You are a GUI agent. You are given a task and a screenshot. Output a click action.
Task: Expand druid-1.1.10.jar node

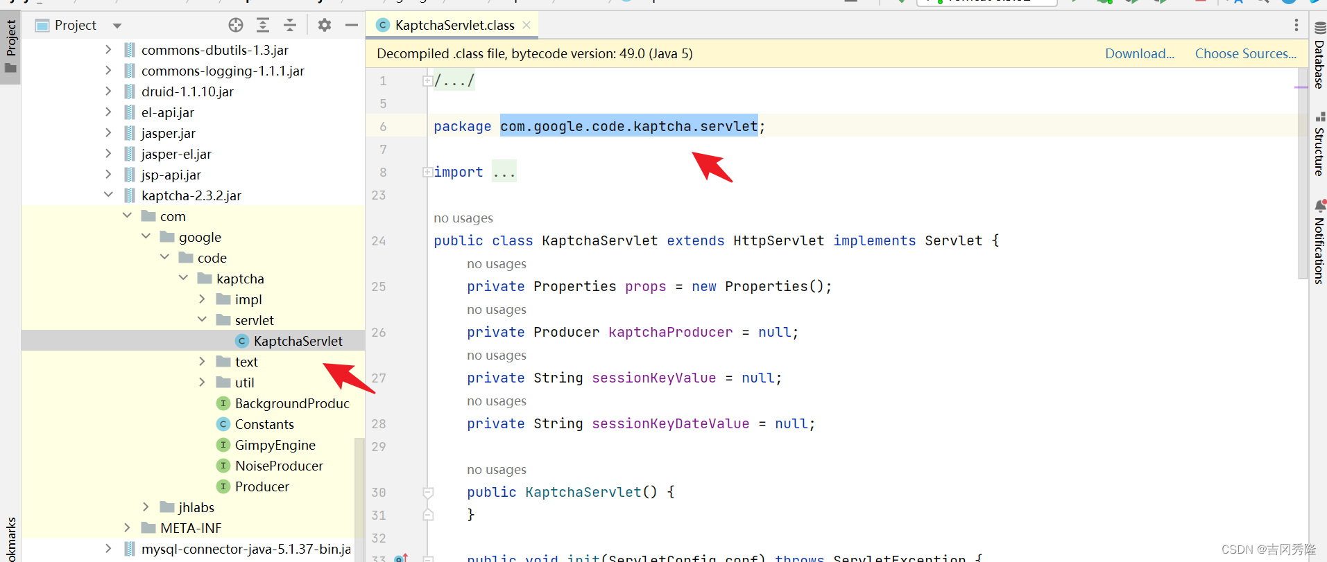(108, 91)
